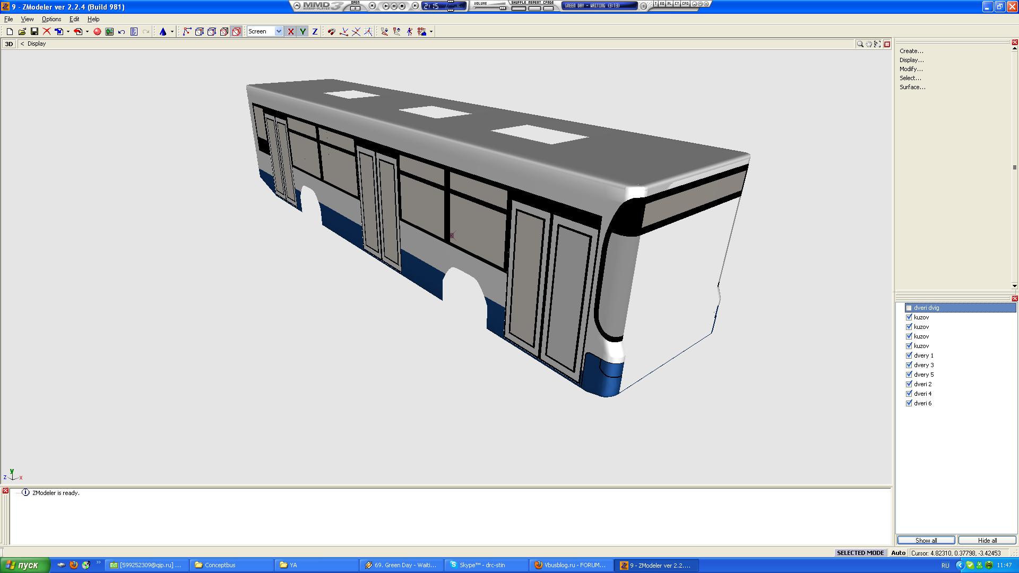
Task: Uncheck the dveri 6 visibility checkbox
Action: [909, 403]
